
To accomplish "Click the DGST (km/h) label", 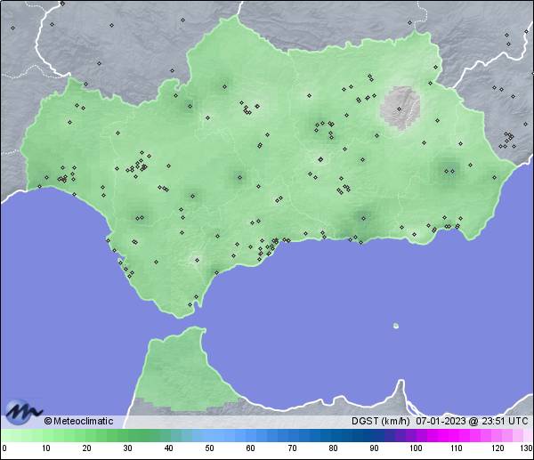I will point(380,421).
